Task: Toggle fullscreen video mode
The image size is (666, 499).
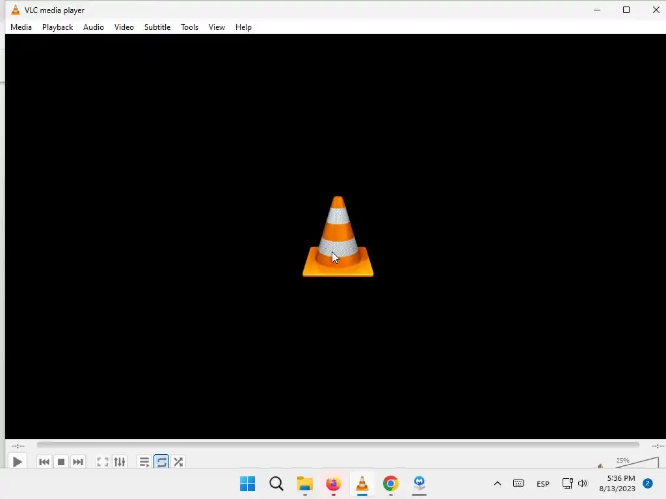Action: 103,462
